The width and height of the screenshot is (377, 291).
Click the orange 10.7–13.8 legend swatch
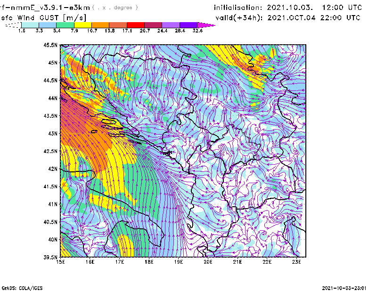(x=100, y=25)
